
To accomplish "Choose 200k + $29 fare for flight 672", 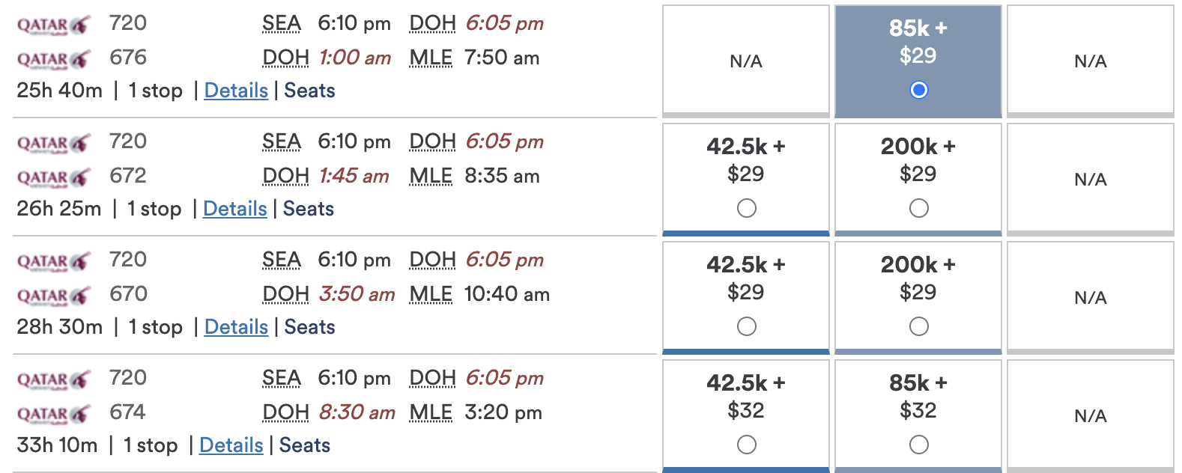I will [x=918, y=208].
